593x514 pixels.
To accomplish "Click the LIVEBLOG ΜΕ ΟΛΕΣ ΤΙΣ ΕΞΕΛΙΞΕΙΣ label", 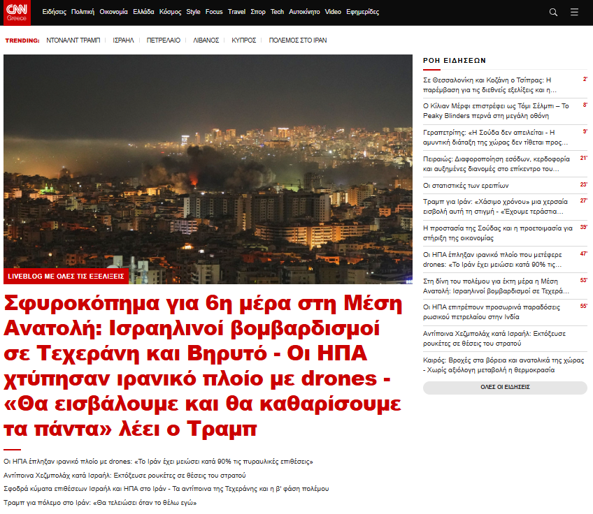I will click(66, 277).
